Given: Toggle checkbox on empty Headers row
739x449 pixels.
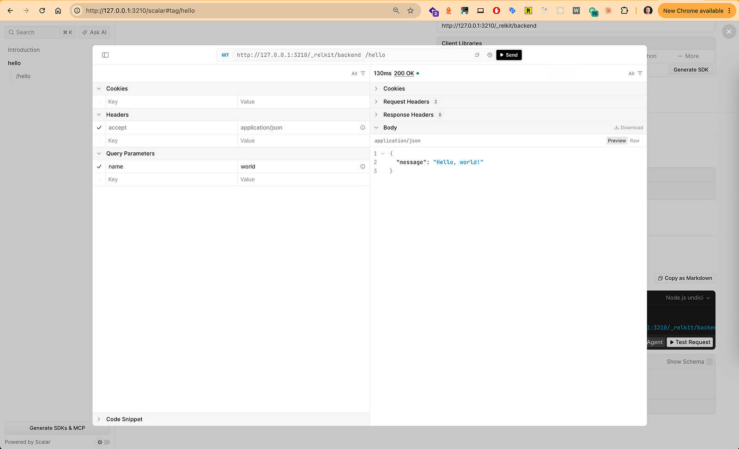Looking at the screenshot, I should tap(99, 141).
